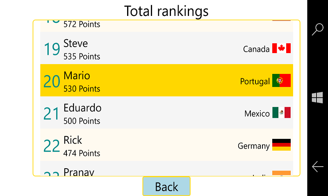Tap the Portugal country label
The height and width of the screenshot is (196, 328).
[255, 81]
